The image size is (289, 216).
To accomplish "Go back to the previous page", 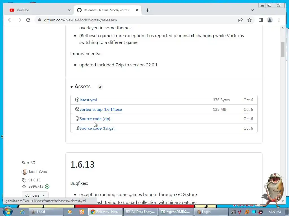I will [10, 20].
